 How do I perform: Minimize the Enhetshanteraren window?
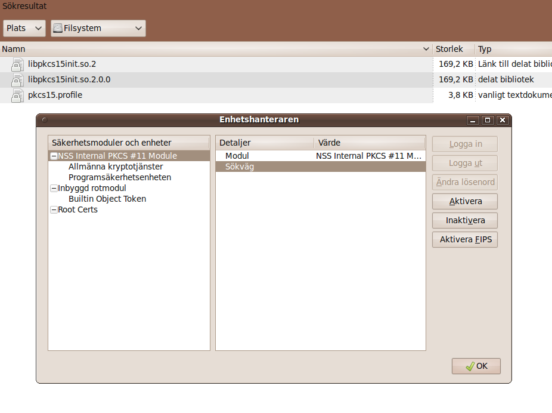(473, 120)
